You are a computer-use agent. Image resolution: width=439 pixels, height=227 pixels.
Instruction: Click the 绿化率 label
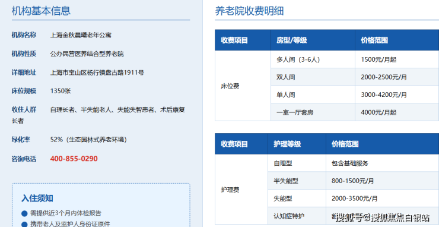[21, 140]
